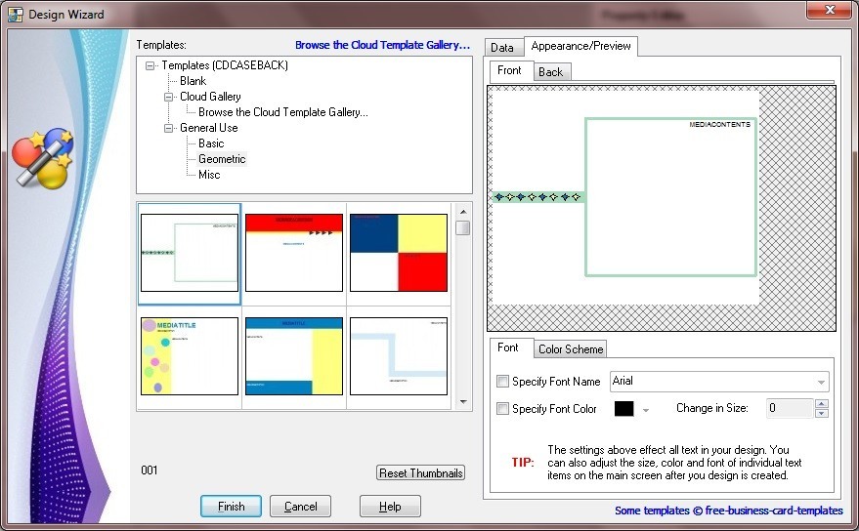Open Help for the wizard
The image size is (859, 531).
[x=390, y=507]
